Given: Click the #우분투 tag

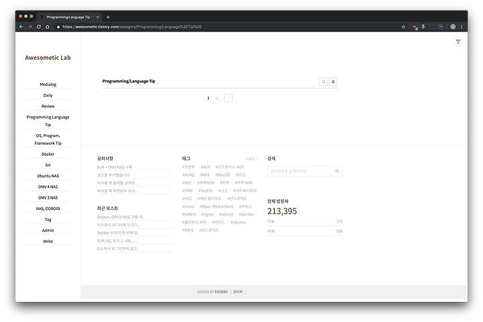Looking at the screenshot, I should click(189, 166).
